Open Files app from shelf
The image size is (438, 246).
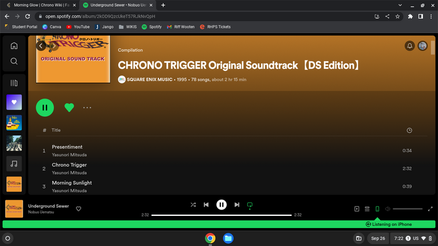[x=228, y=238]
